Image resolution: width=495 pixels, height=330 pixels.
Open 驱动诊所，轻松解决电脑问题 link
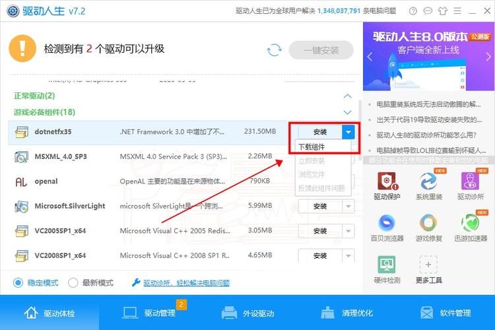(x=186, y=283)
